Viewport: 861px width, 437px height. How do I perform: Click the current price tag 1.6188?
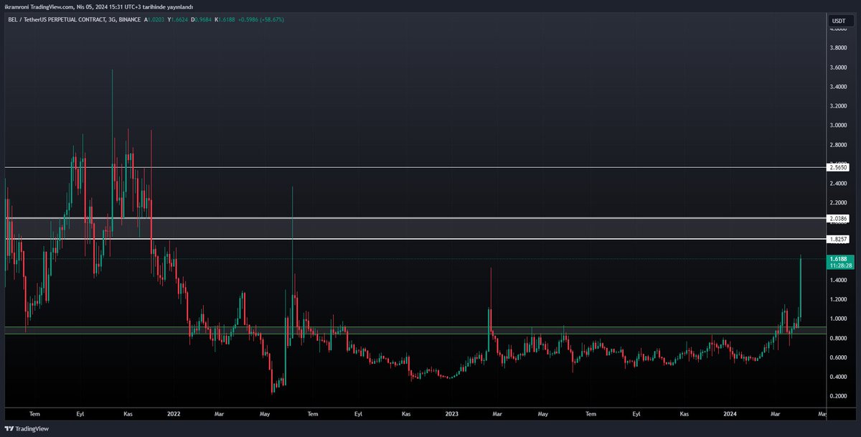(838, 258)
